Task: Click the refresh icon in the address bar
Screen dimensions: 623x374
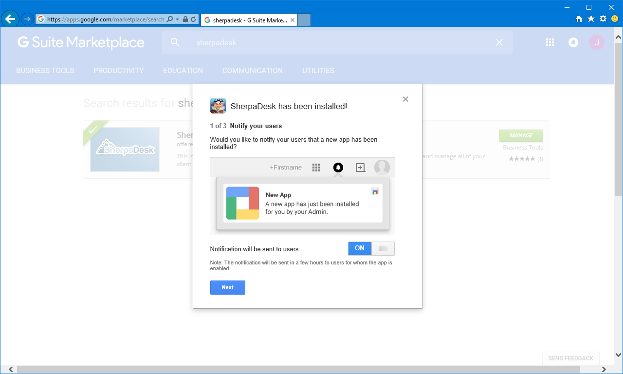Action: (x=194, y=19)
